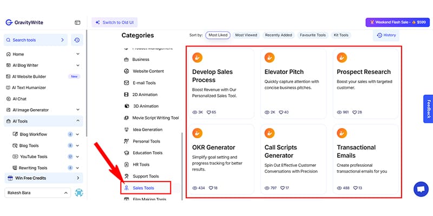Click the Education Tools graduation cap icon
The height and width of the screenshot is (216, 433).
(x=127, y=153)
